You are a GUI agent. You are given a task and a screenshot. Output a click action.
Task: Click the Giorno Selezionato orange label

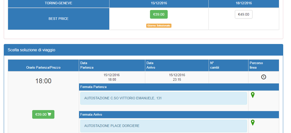[159, 26]
